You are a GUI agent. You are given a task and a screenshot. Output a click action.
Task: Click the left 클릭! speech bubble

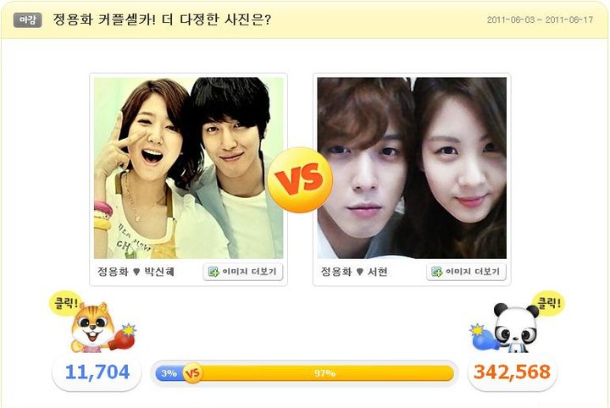[65, 303]
